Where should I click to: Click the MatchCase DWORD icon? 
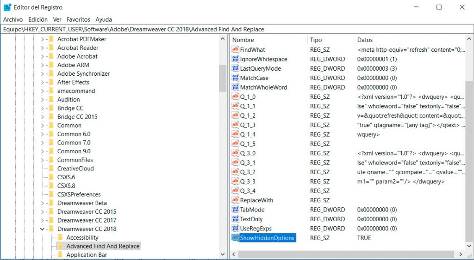[235, 78]
